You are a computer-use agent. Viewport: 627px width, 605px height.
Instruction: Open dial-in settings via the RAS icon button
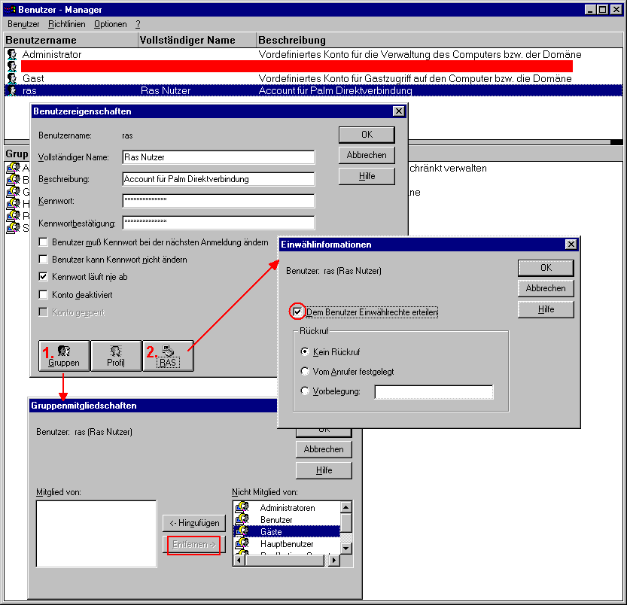169,355
